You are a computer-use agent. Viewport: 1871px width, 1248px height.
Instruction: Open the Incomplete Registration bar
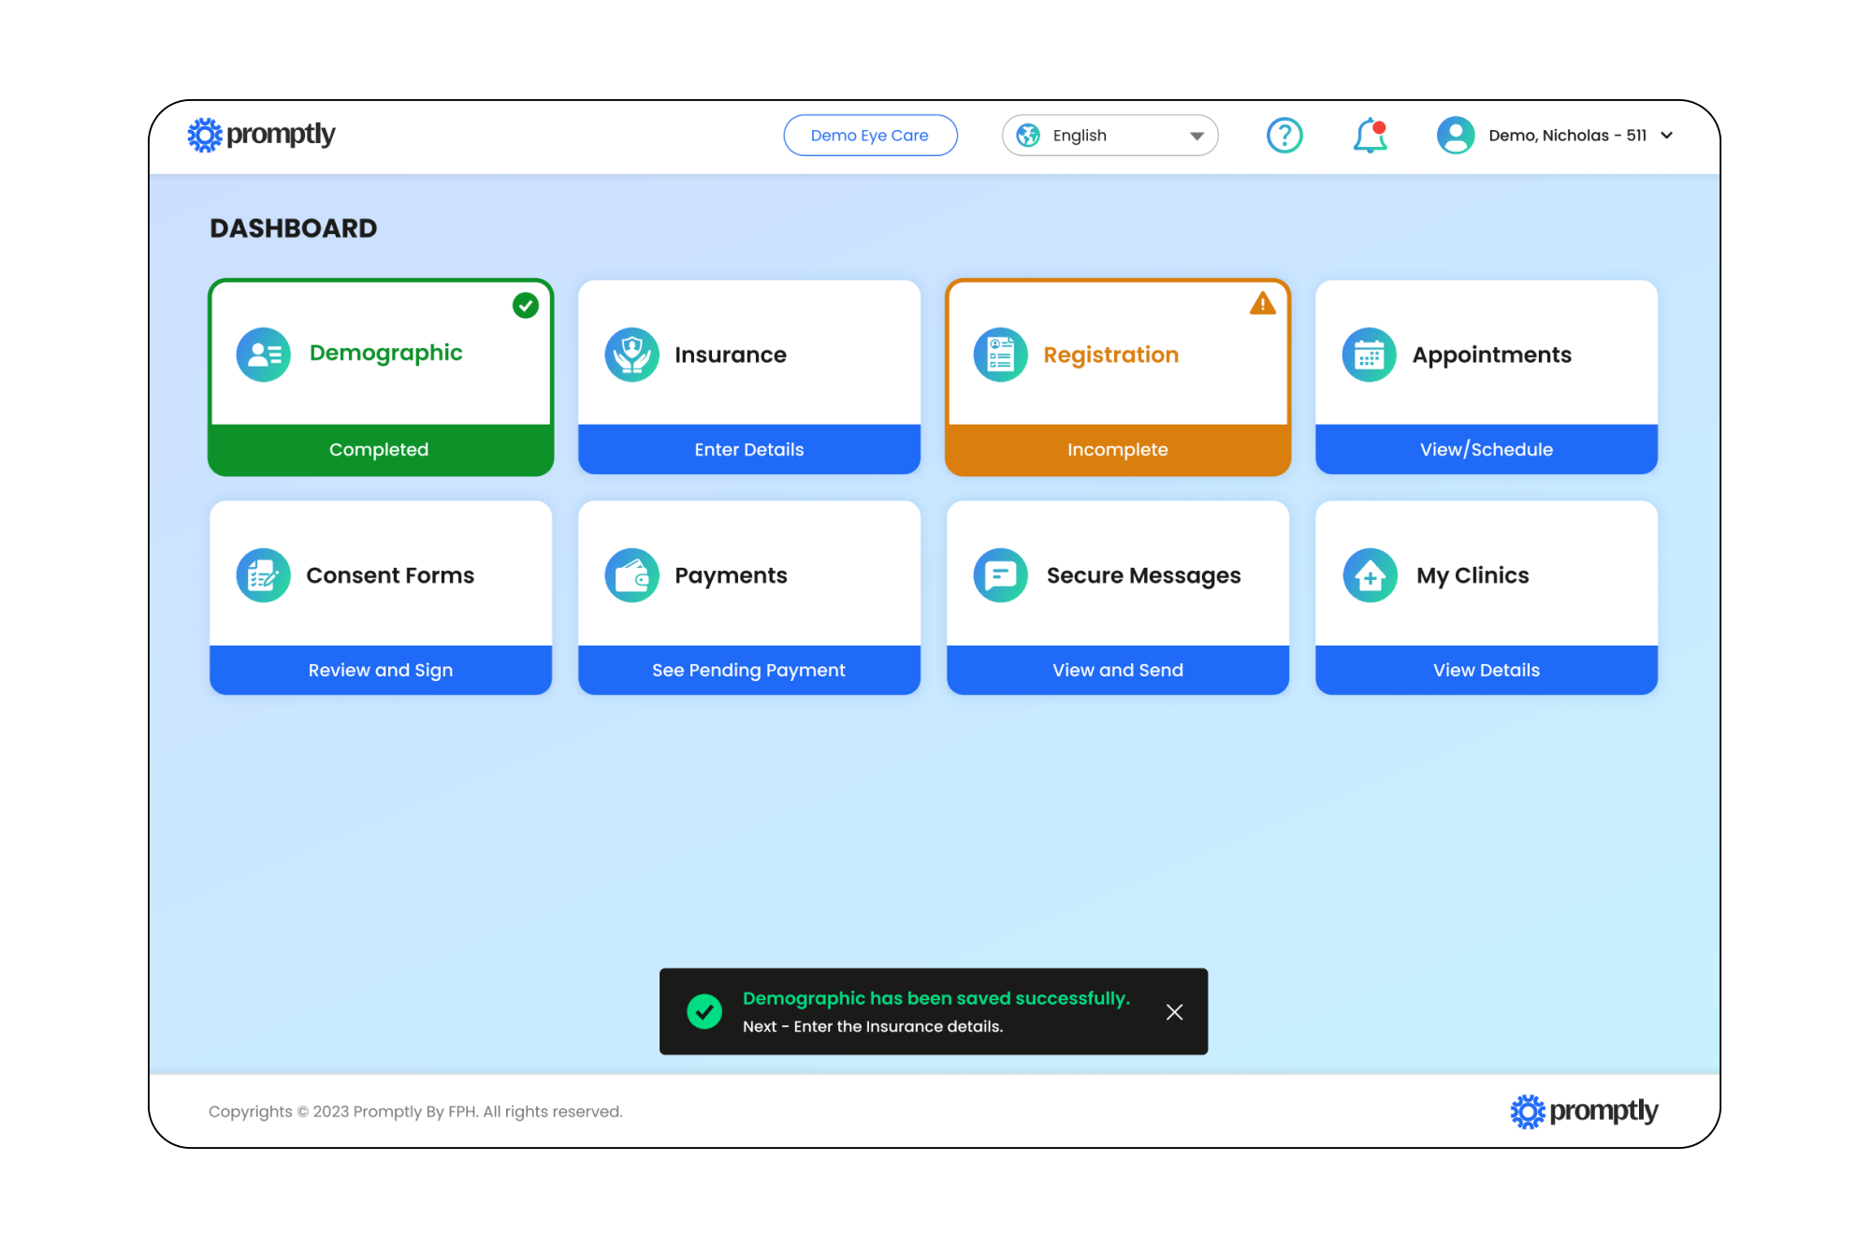tap(1117, 449)
